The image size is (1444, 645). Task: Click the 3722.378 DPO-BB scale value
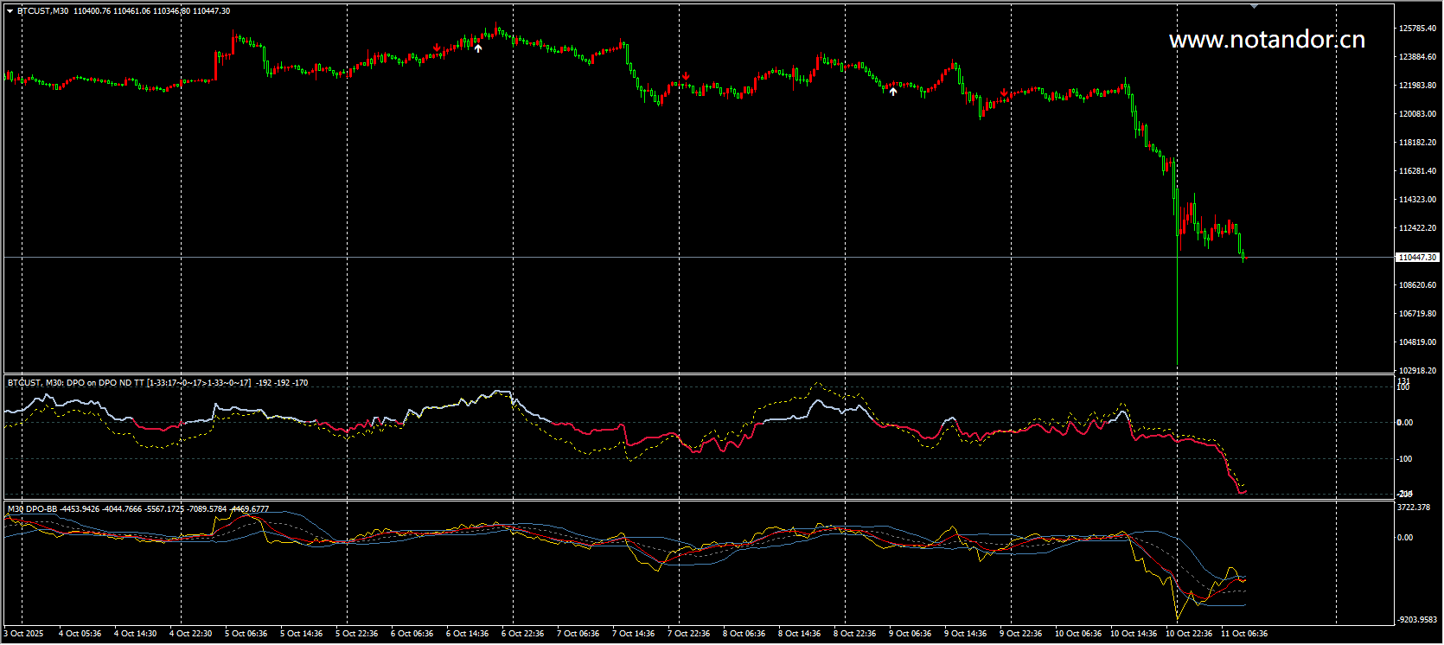pyautogui.click(x=1414, y=508)
